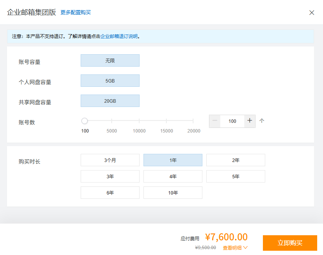
Task: Select 5GB personal disk capacity
Action: 110,81
